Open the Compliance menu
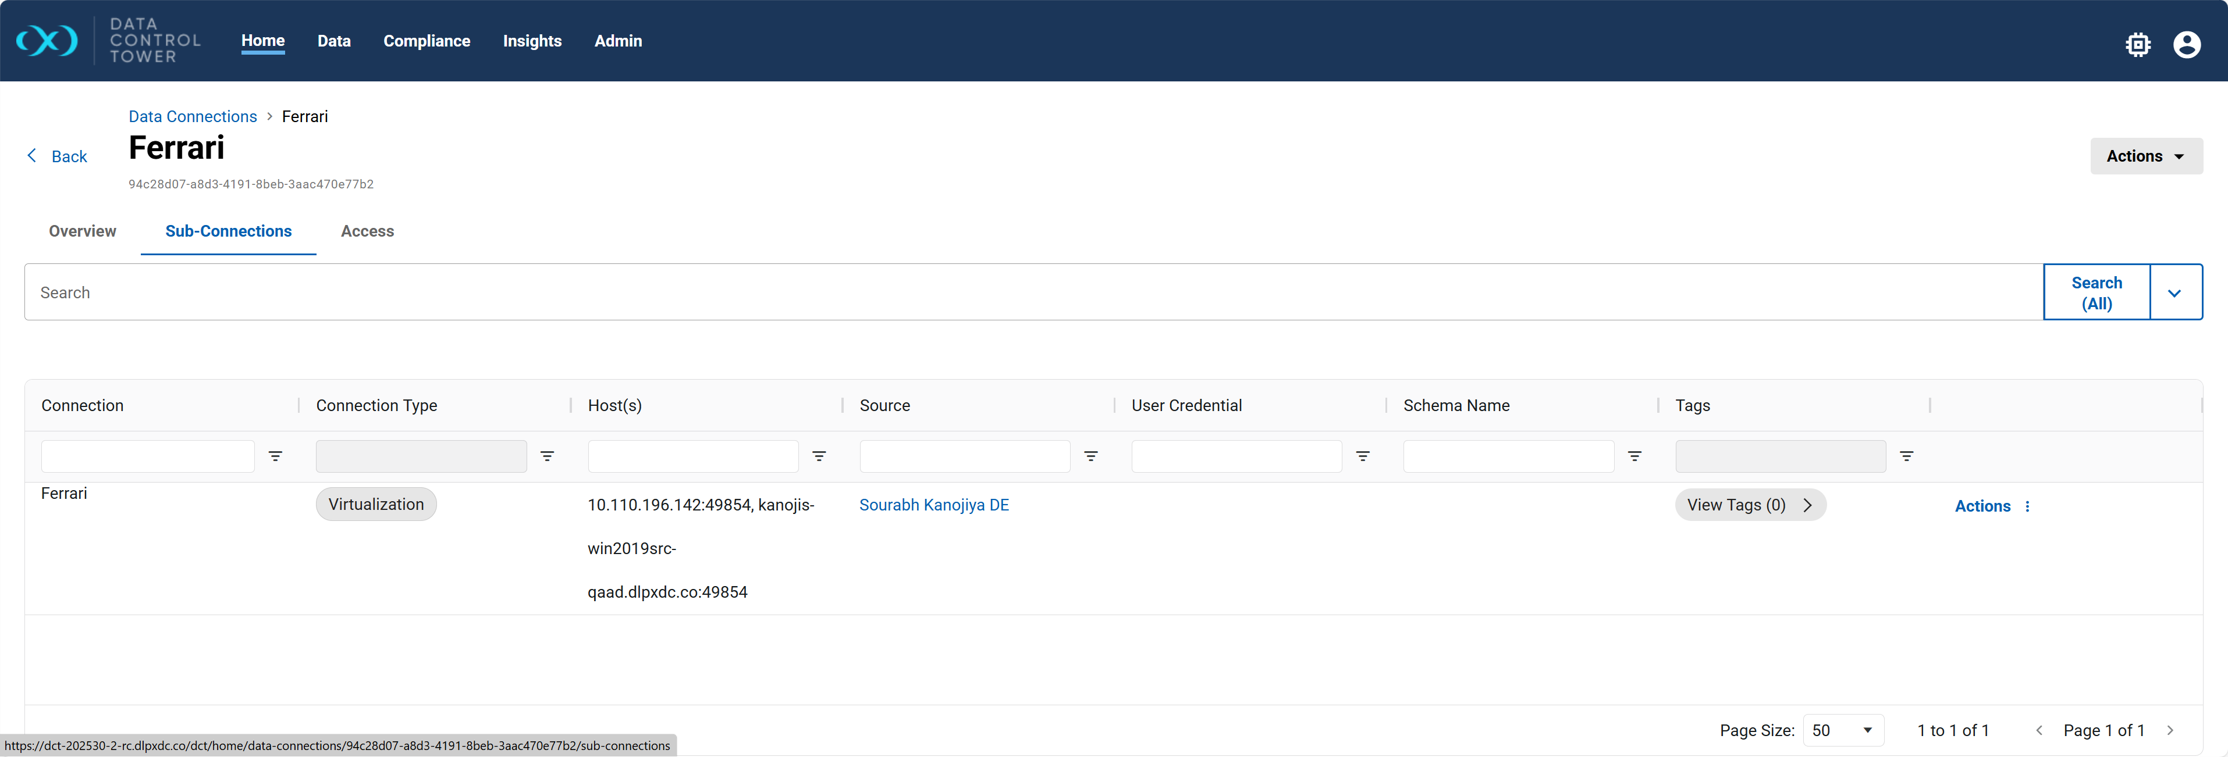Screen dimensions: 2228x757 click(427, 41)
